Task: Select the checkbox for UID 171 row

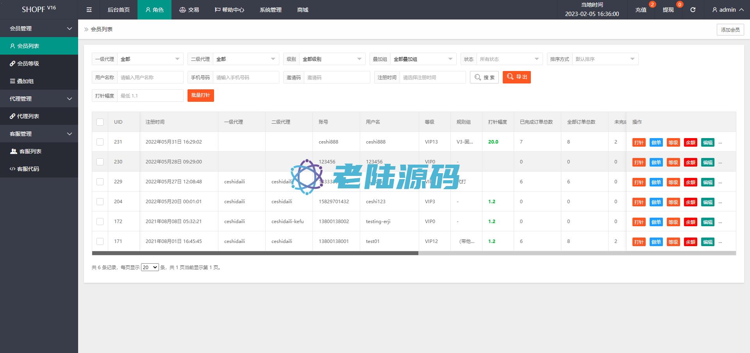Action: [100, 241]
